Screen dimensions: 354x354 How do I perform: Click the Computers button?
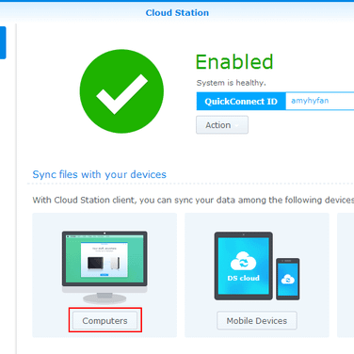(105, 320)
